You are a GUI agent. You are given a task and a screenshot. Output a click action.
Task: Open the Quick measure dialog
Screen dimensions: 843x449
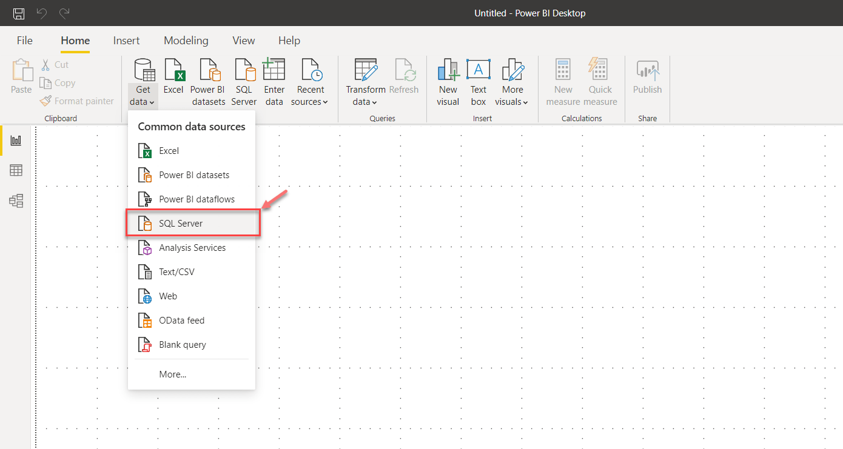[599, 81]
